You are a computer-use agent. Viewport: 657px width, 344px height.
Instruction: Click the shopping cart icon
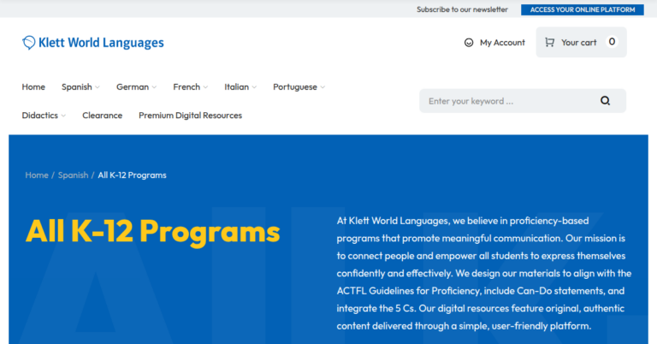click(550, 42)
